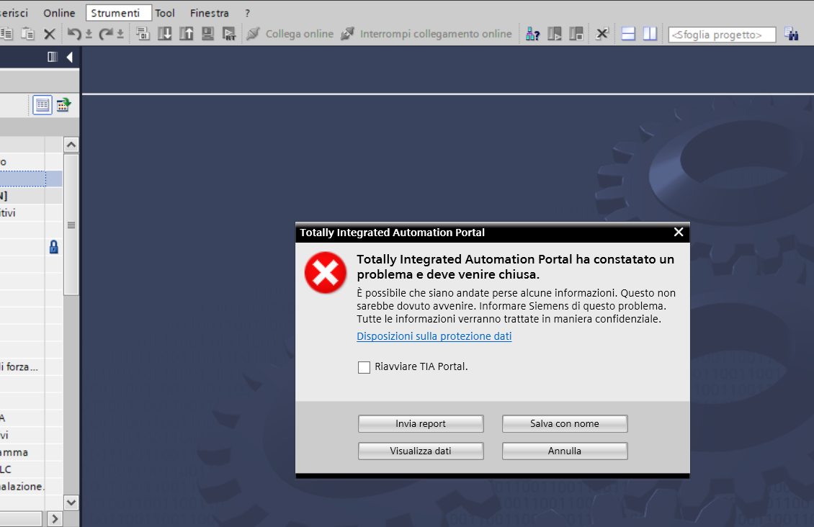
Task: Open Disposizioni sulla protezione dati link
Action: [x=434, y=336]
